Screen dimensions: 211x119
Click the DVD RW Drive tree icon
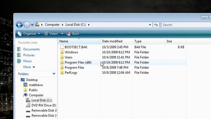[28, 105]
